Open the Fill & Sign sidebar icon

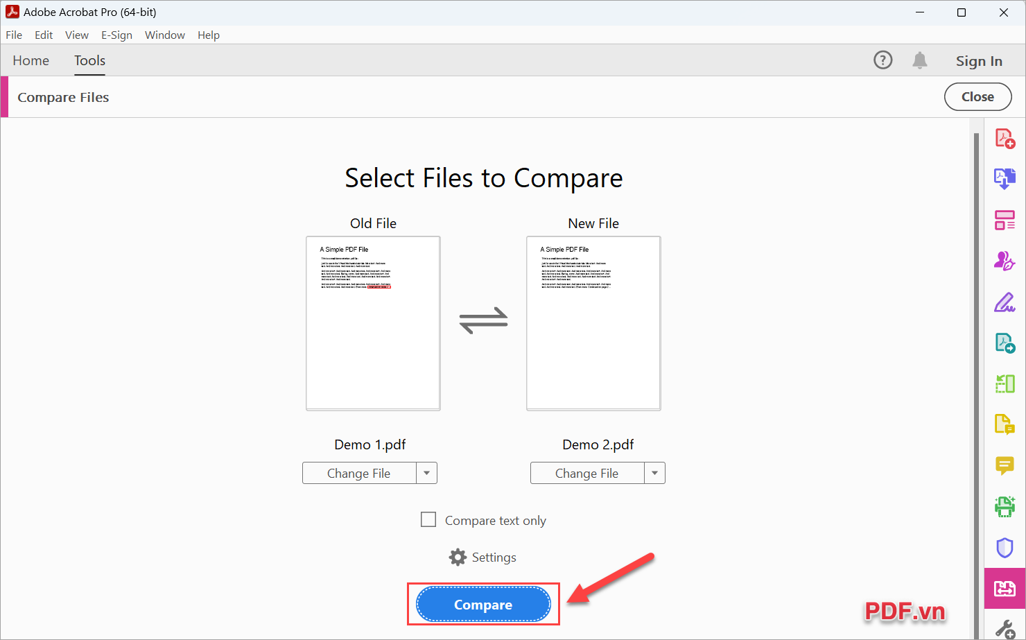click(x=1005, y=302)
